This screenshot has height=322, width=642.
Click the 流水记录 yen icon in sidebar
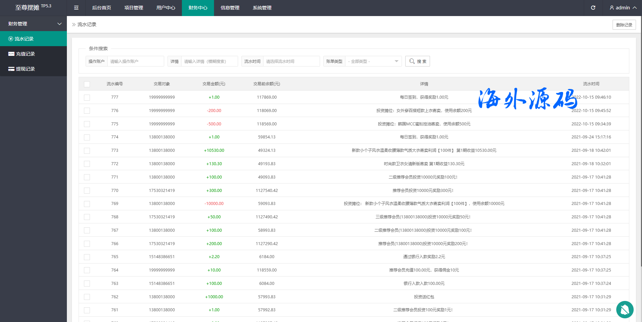pos(11,39)
